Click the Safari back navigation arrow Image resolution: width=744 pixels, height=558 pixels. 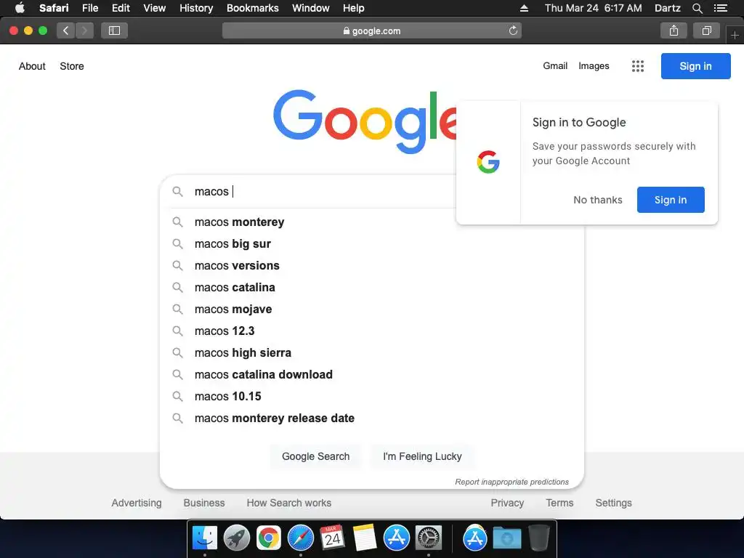[66, 31]
